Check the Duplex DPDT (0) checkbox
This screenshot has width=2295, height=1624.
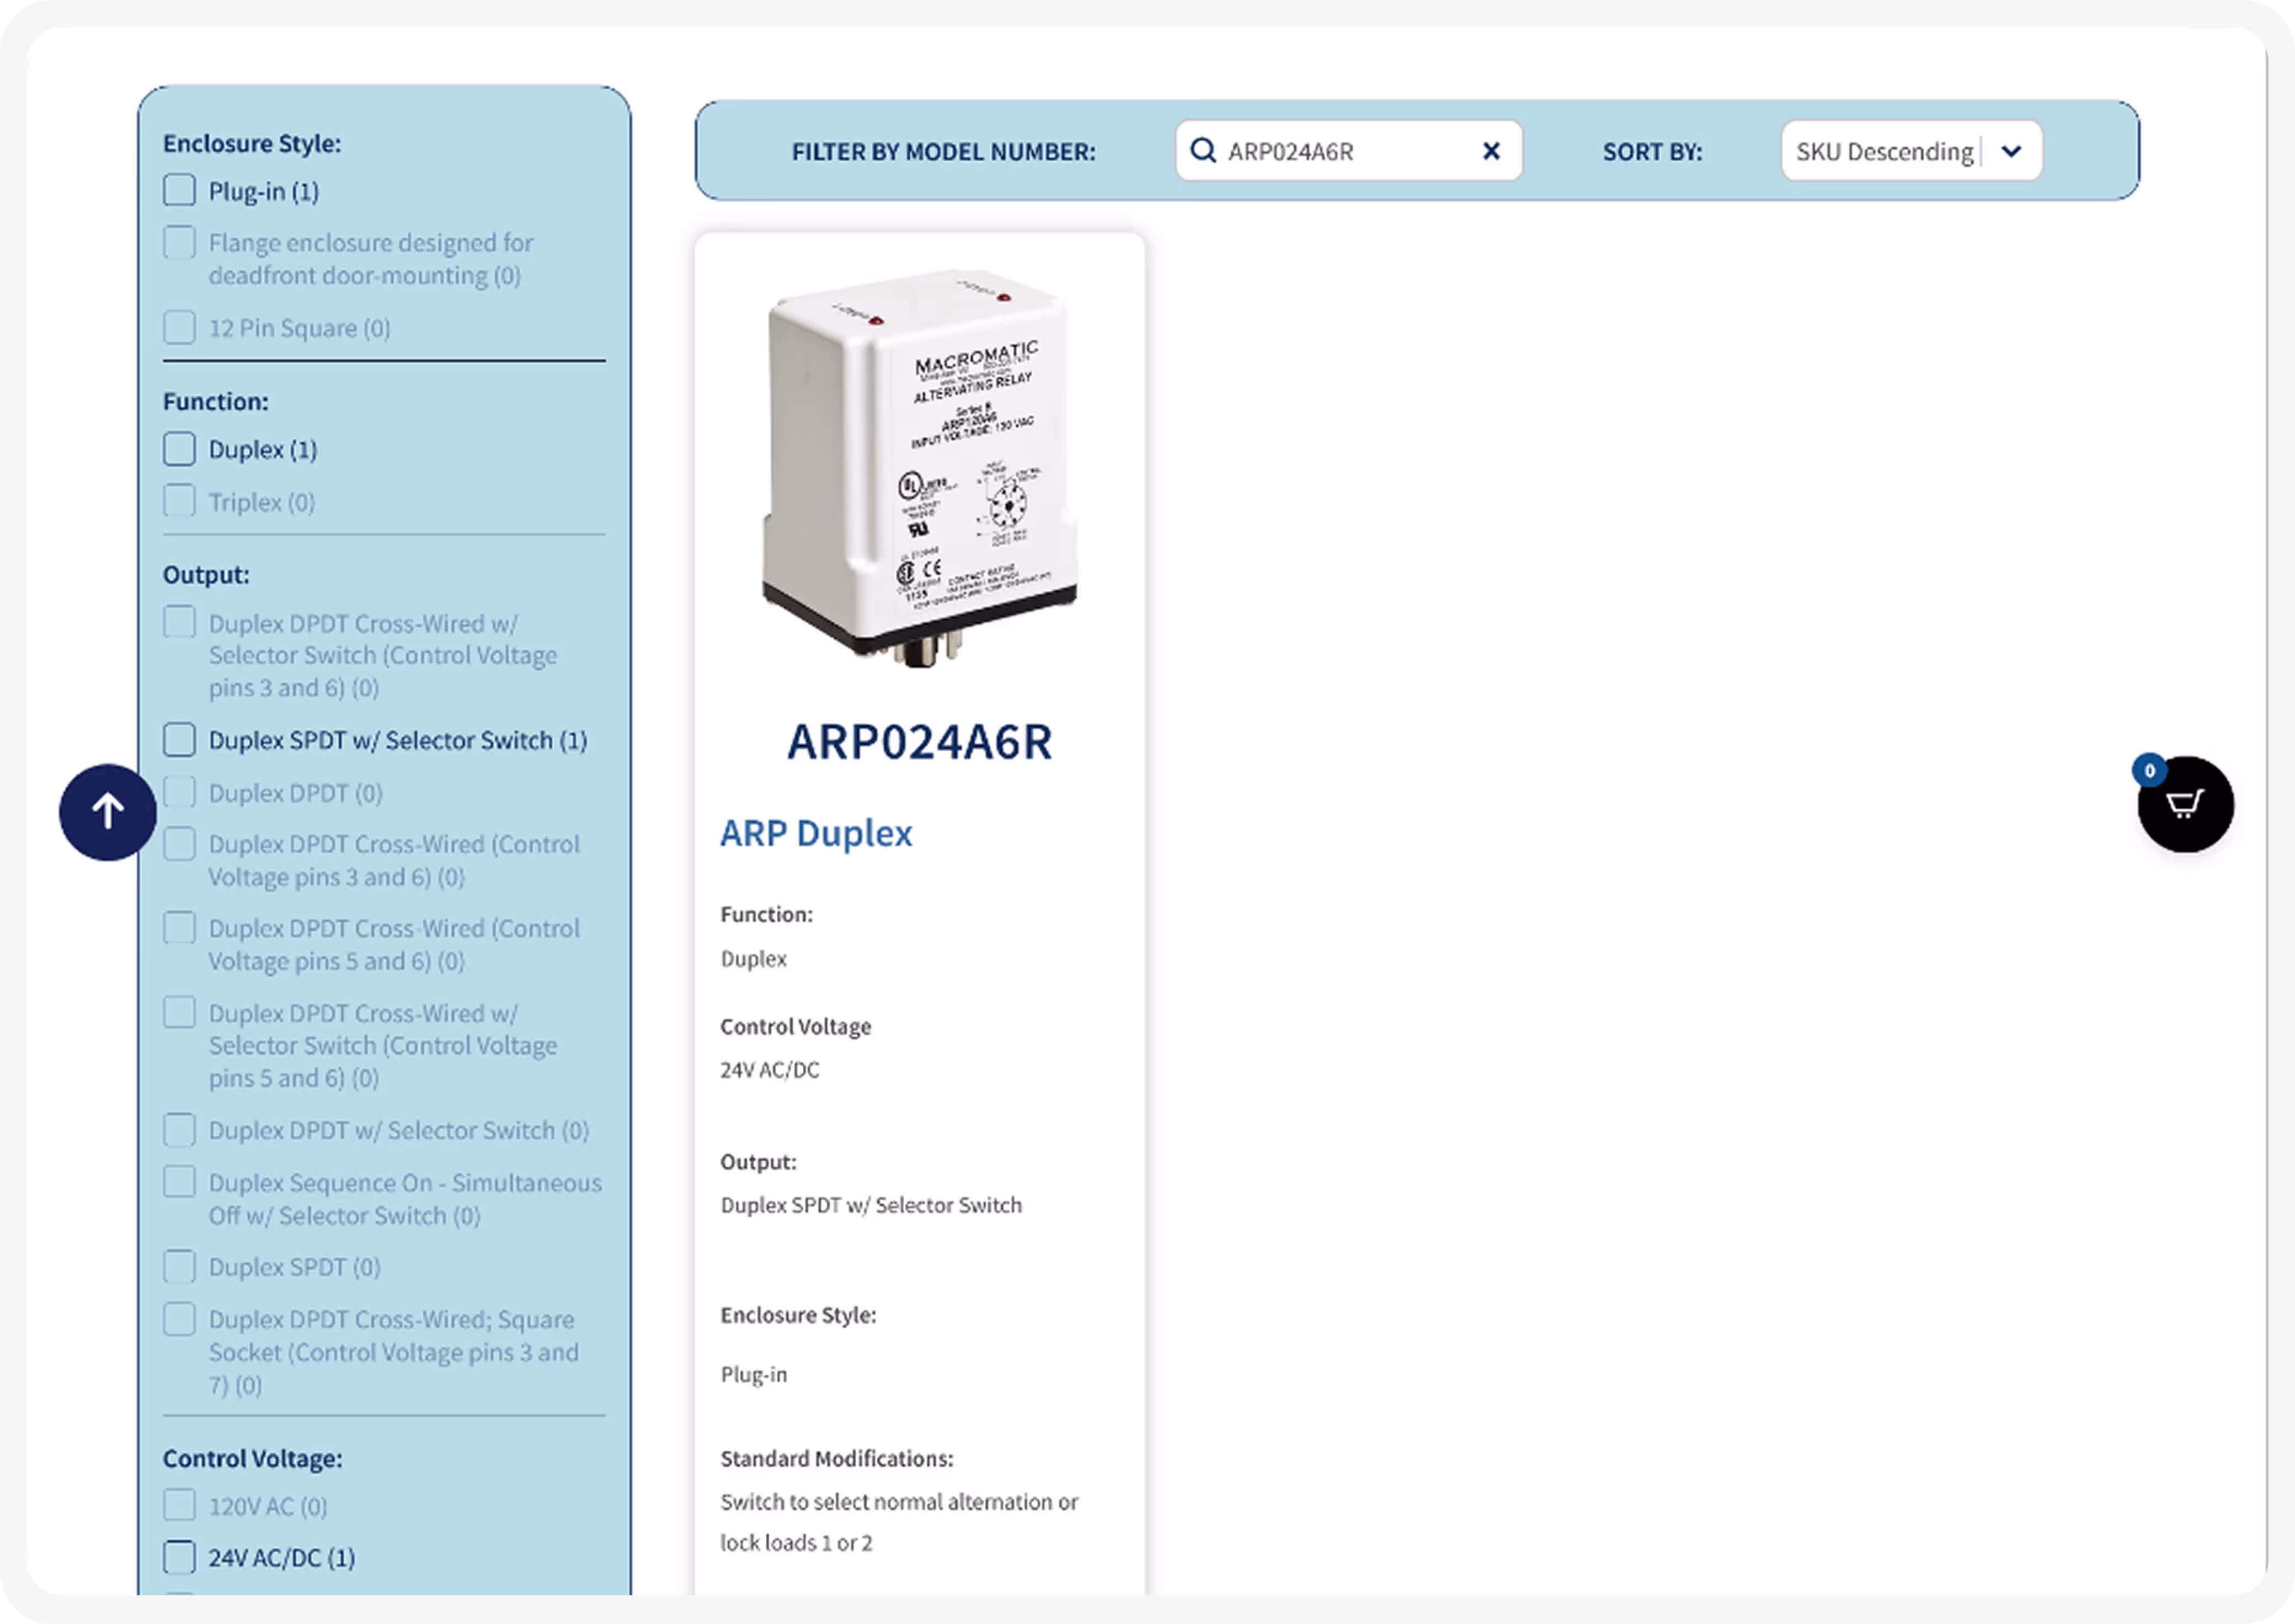pos(180,792)
